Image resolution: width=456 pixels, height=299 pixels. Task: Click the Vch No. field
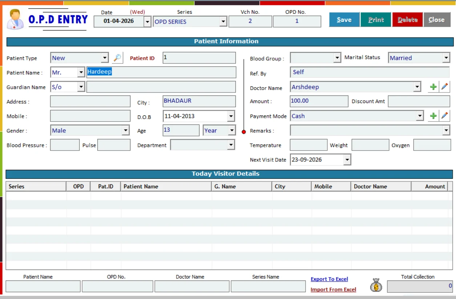[x=250, y=21]
